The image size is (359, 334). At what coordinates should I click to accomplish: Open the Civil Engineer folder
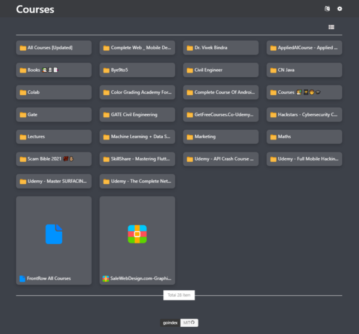(221, 70)
